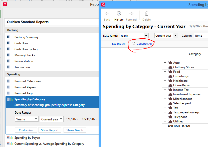208x147 pixels.
Task: Click the Expand All link
Action: point(116,44)
